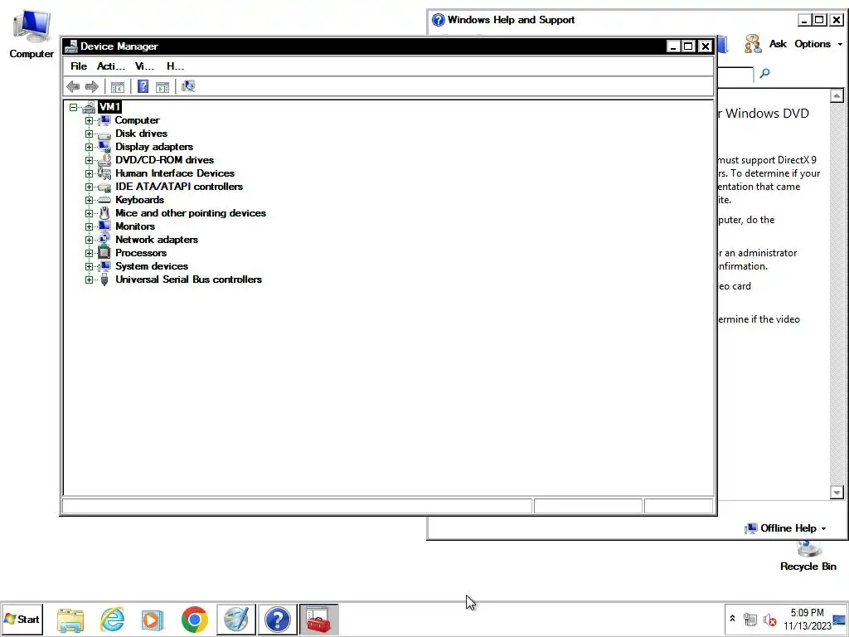Toggle the Show/Hide Action Pane toolbar icon

(163, 86)
